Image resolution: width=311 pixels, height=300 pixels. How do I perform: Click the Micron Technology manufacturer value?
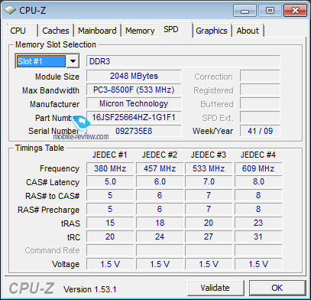click(x=134, y=103)
